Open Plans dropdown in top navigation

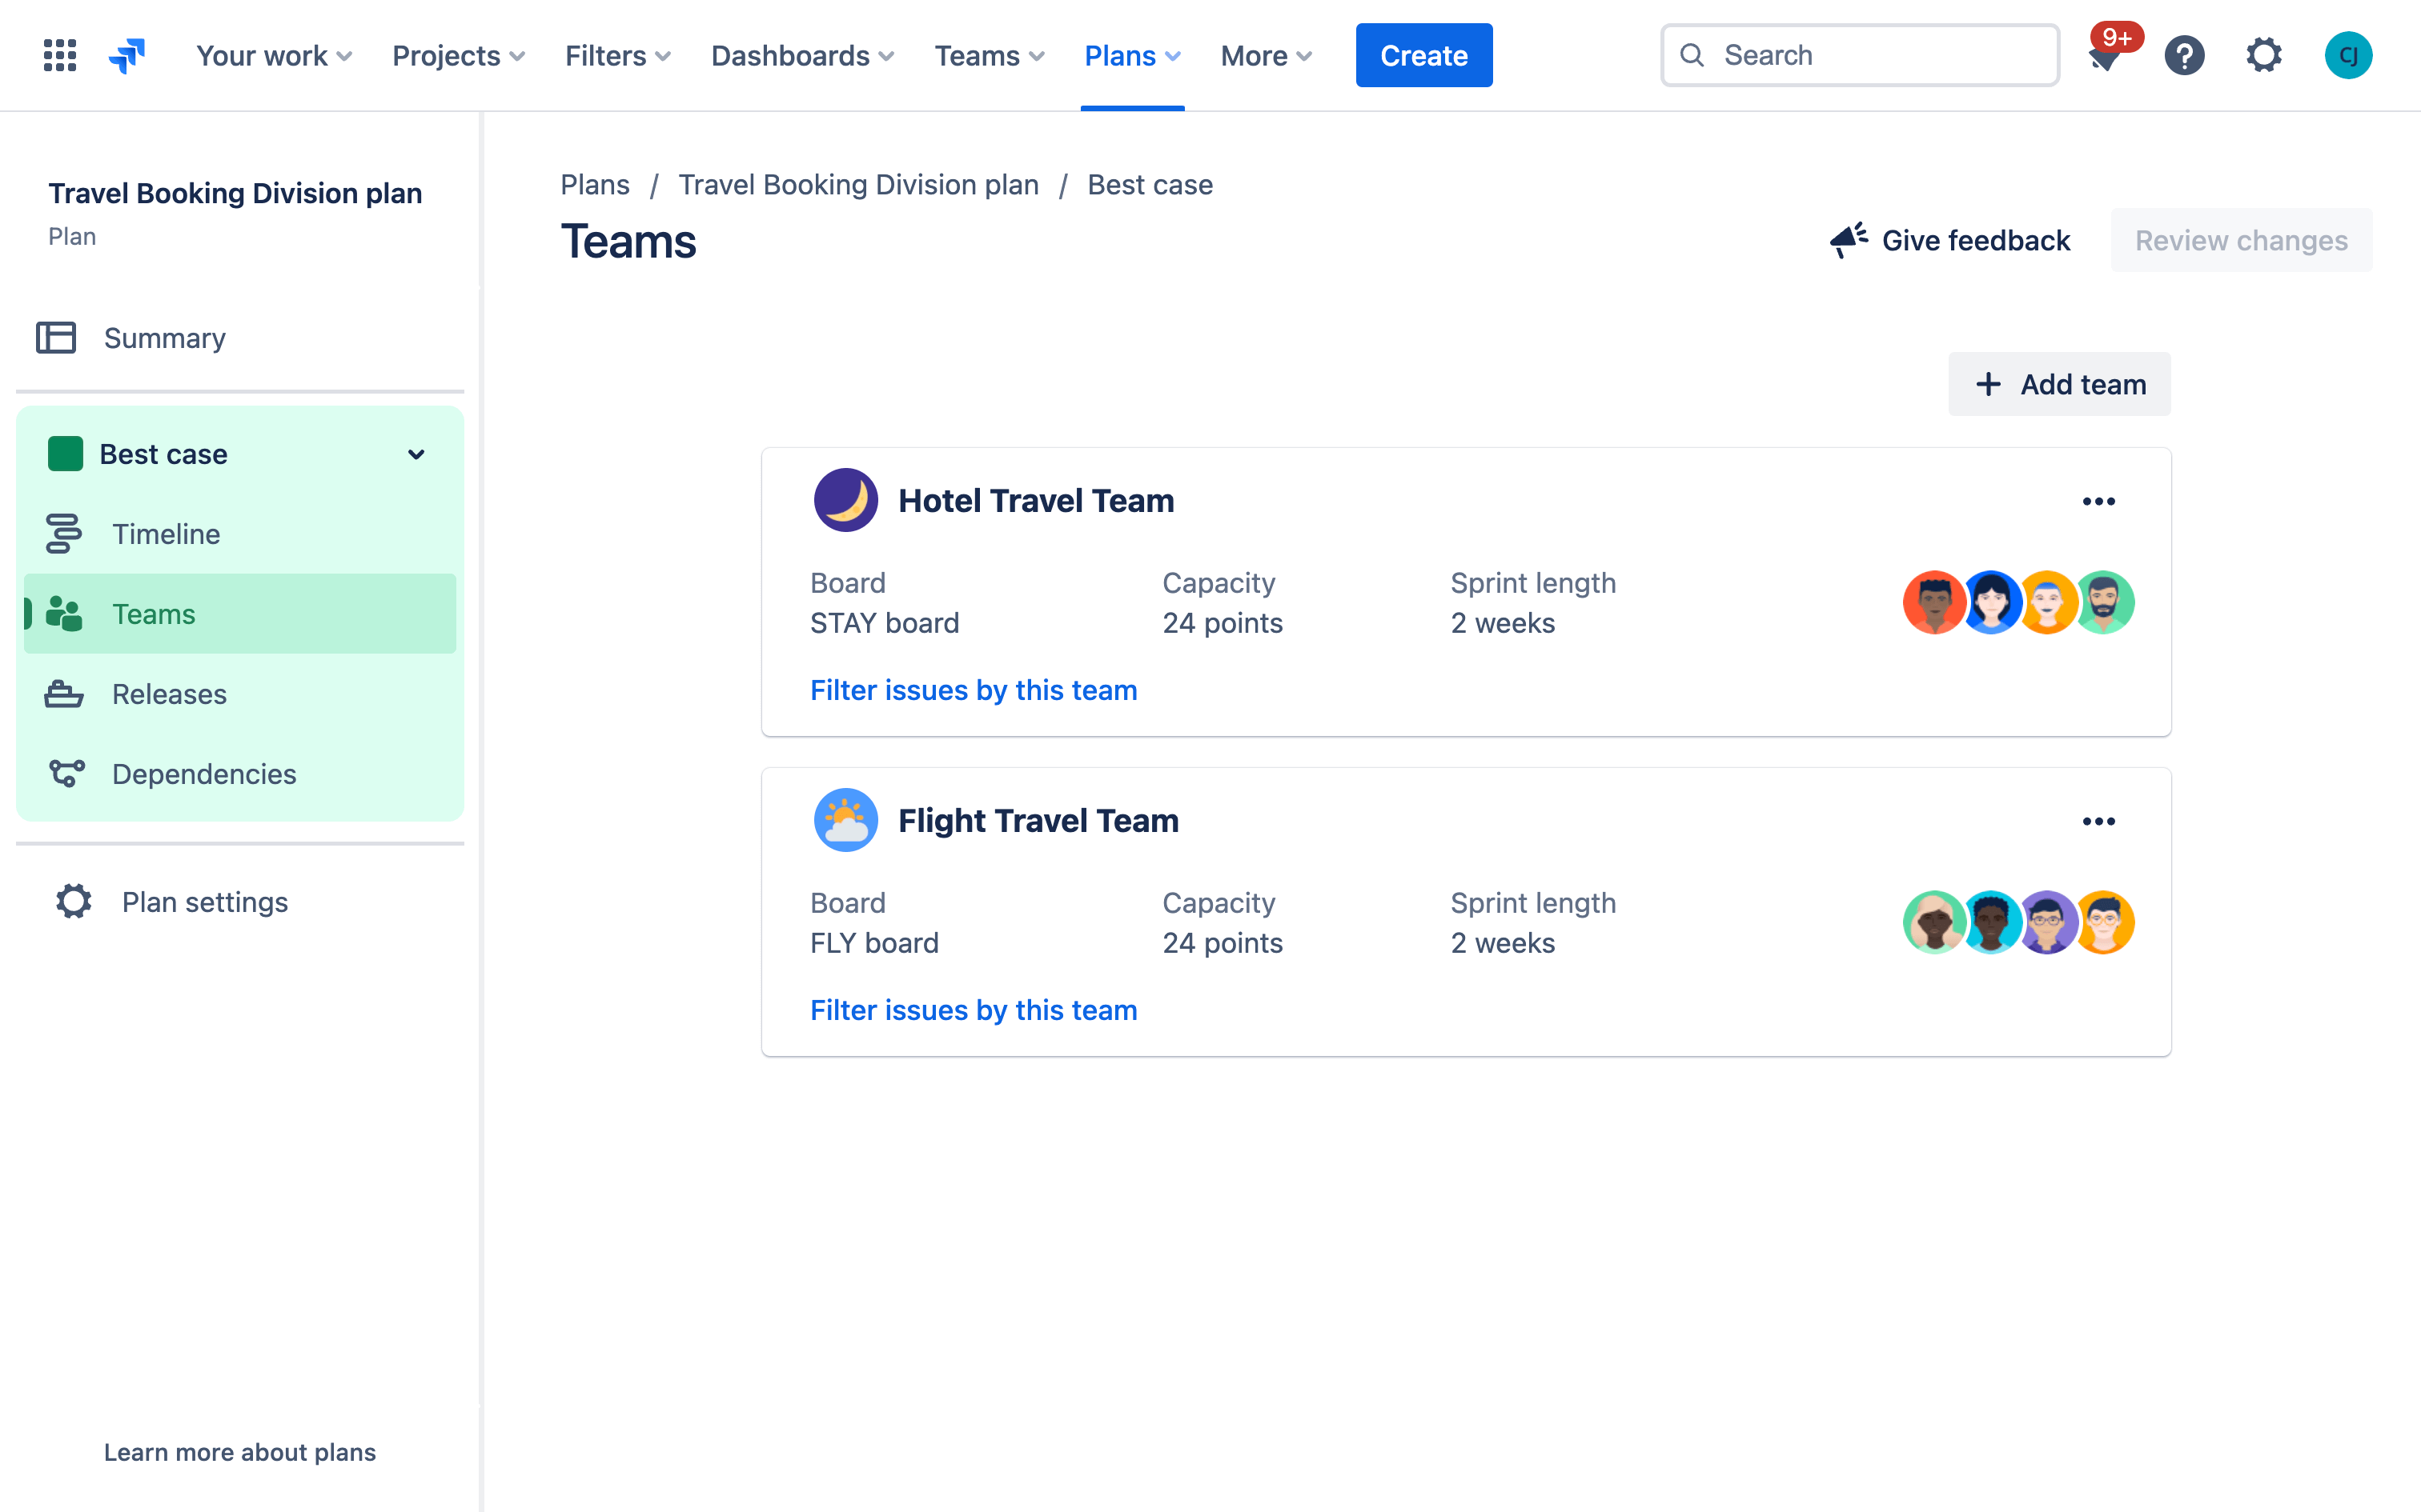pos(1133,54)
